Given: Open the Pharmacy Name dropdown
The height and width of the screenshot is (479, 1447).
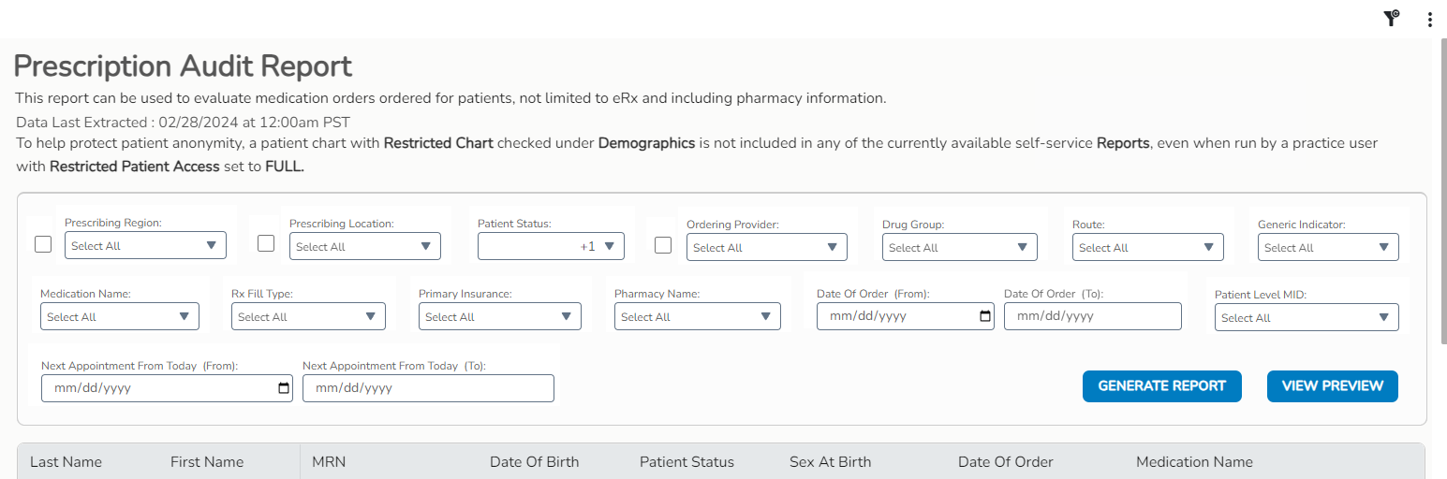Looking at the screenshot, I should [x=697, y=317].
